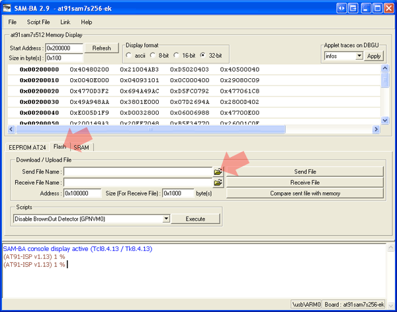The height and width of the screenshot is (312, 397).
Task: Click memory value 0x694A49AC
Action: 140,91
